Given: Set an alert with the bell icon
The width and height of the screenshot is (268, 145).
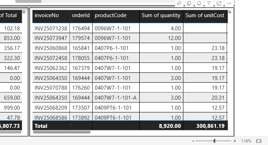Looking at the screenshot, I should click(x=199, y=3).
